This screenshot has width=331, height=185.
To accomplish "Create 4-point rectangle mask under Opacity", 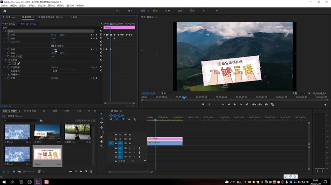I will pos(14,64).
